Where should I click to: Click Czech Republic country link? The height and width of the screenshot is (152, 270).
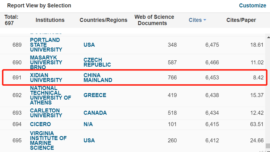pos(97,62)
